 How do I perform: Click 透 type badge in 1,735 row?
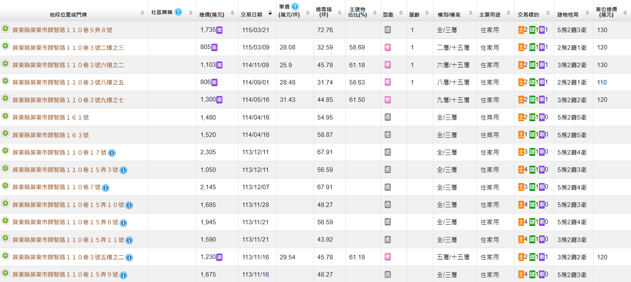[388, 30]
